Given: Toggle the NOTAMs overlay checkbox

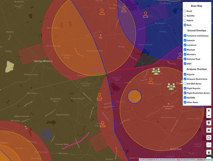Looking at the screenshot, I should [x=185, y=98].
